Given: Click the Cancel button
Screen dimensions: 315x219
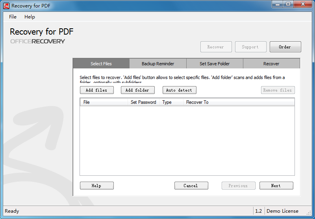Looking at the screenshot, I should [x=191, y=186].
